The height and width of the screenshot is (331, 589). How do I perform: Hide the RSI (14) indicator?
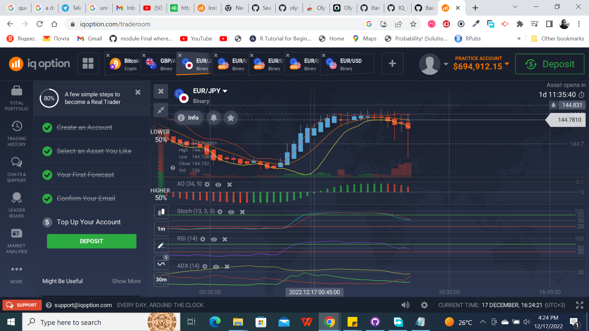point(214,239)
